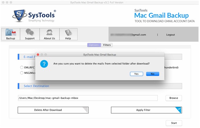This screenshot has height=128, width=200.
Task: Click the destination path input field
Action: pyautogui.click(x=88, y=98)
